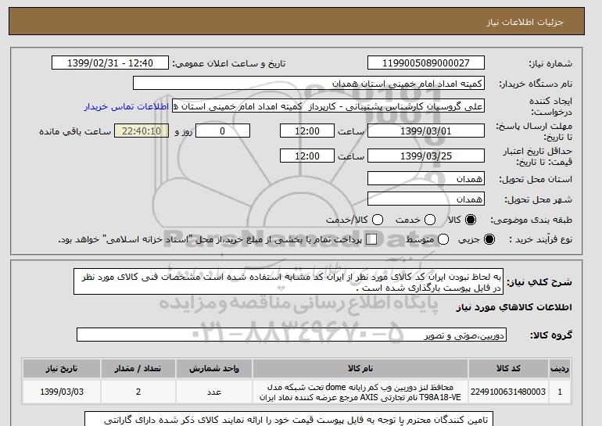602x426 pixels.
Task: Click the تعداد / مقدار column header
Action: (138, 368)
